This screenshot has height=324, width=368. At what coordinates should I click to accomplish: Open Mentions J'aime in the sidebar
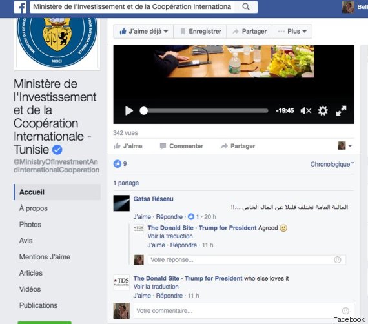click(45, 257)
